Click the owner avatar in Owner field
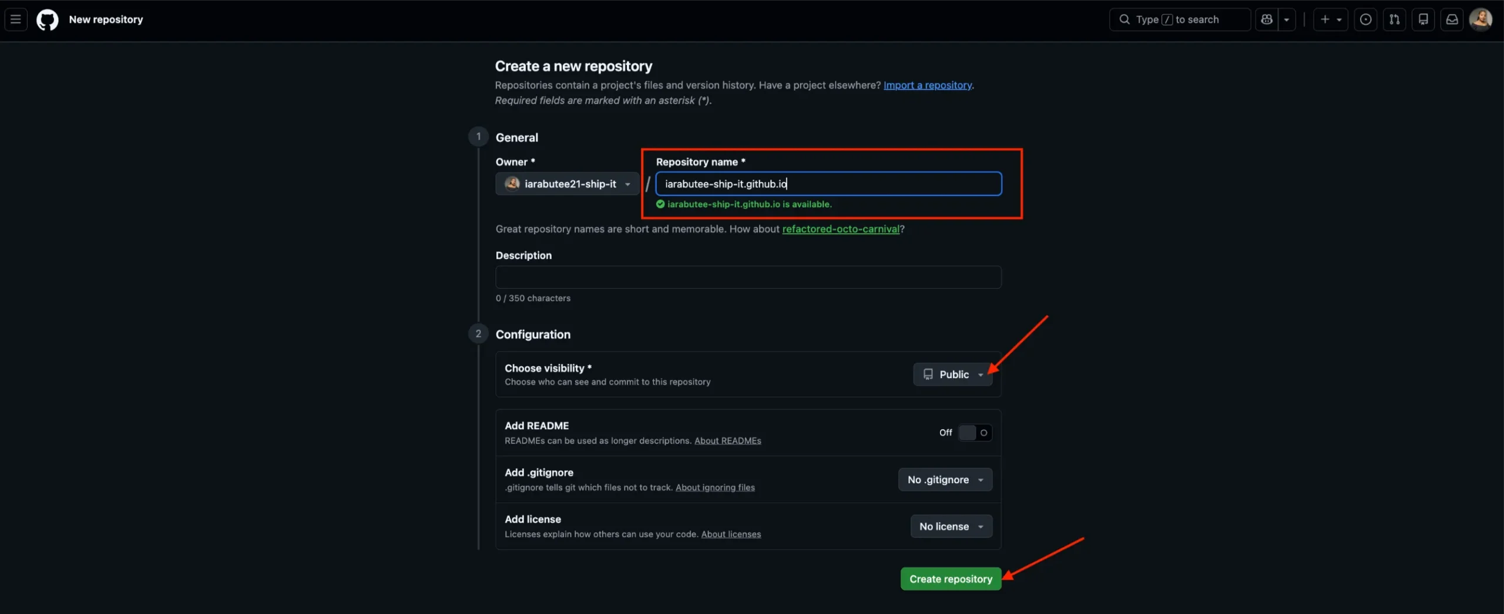1504x614 pixels. pos(512,184)
